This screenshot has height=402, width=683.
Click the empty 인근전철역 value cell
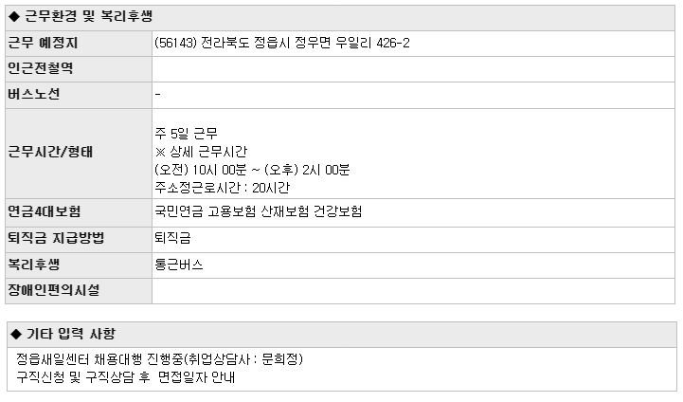click(413, 69)
